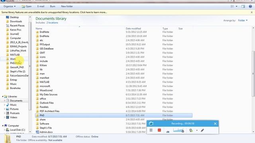Sort by the Date modified column header
Image resolution: width=255 pixels, height=143 pixels.
pos(133,29)
